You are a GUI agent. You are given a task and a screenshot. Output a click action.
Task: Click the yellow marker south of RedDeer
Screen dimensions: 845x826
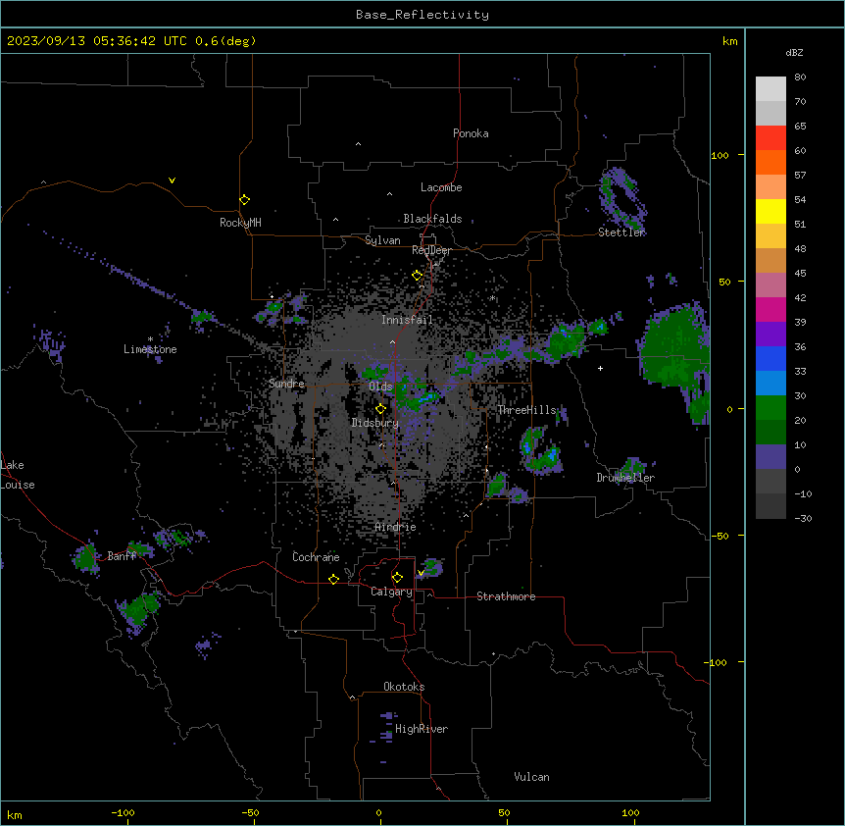417,276
